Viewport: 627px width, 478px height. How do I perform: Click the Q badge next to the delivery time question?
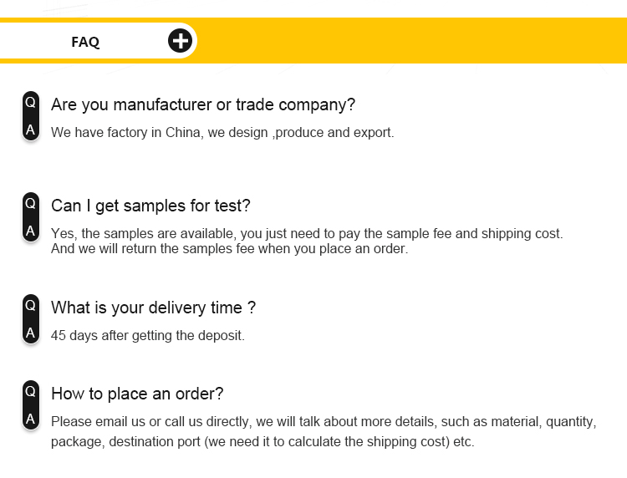[x=31, y=305]
